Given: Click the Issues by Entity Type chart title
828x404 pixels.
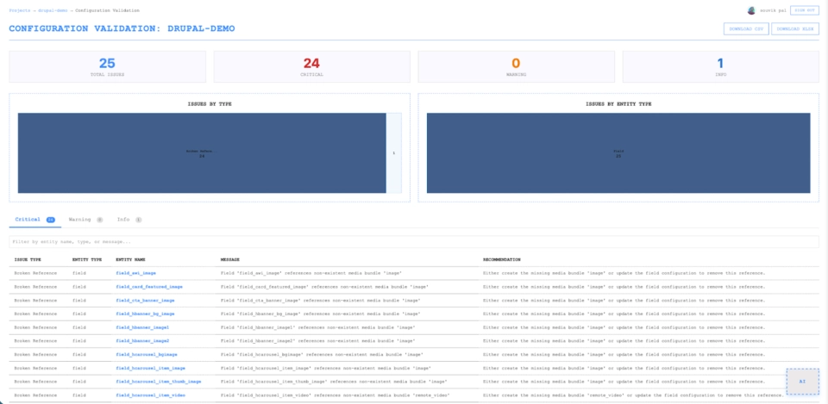Looking at the screenshot, I should pyautogui.click(x=618, y=104).
